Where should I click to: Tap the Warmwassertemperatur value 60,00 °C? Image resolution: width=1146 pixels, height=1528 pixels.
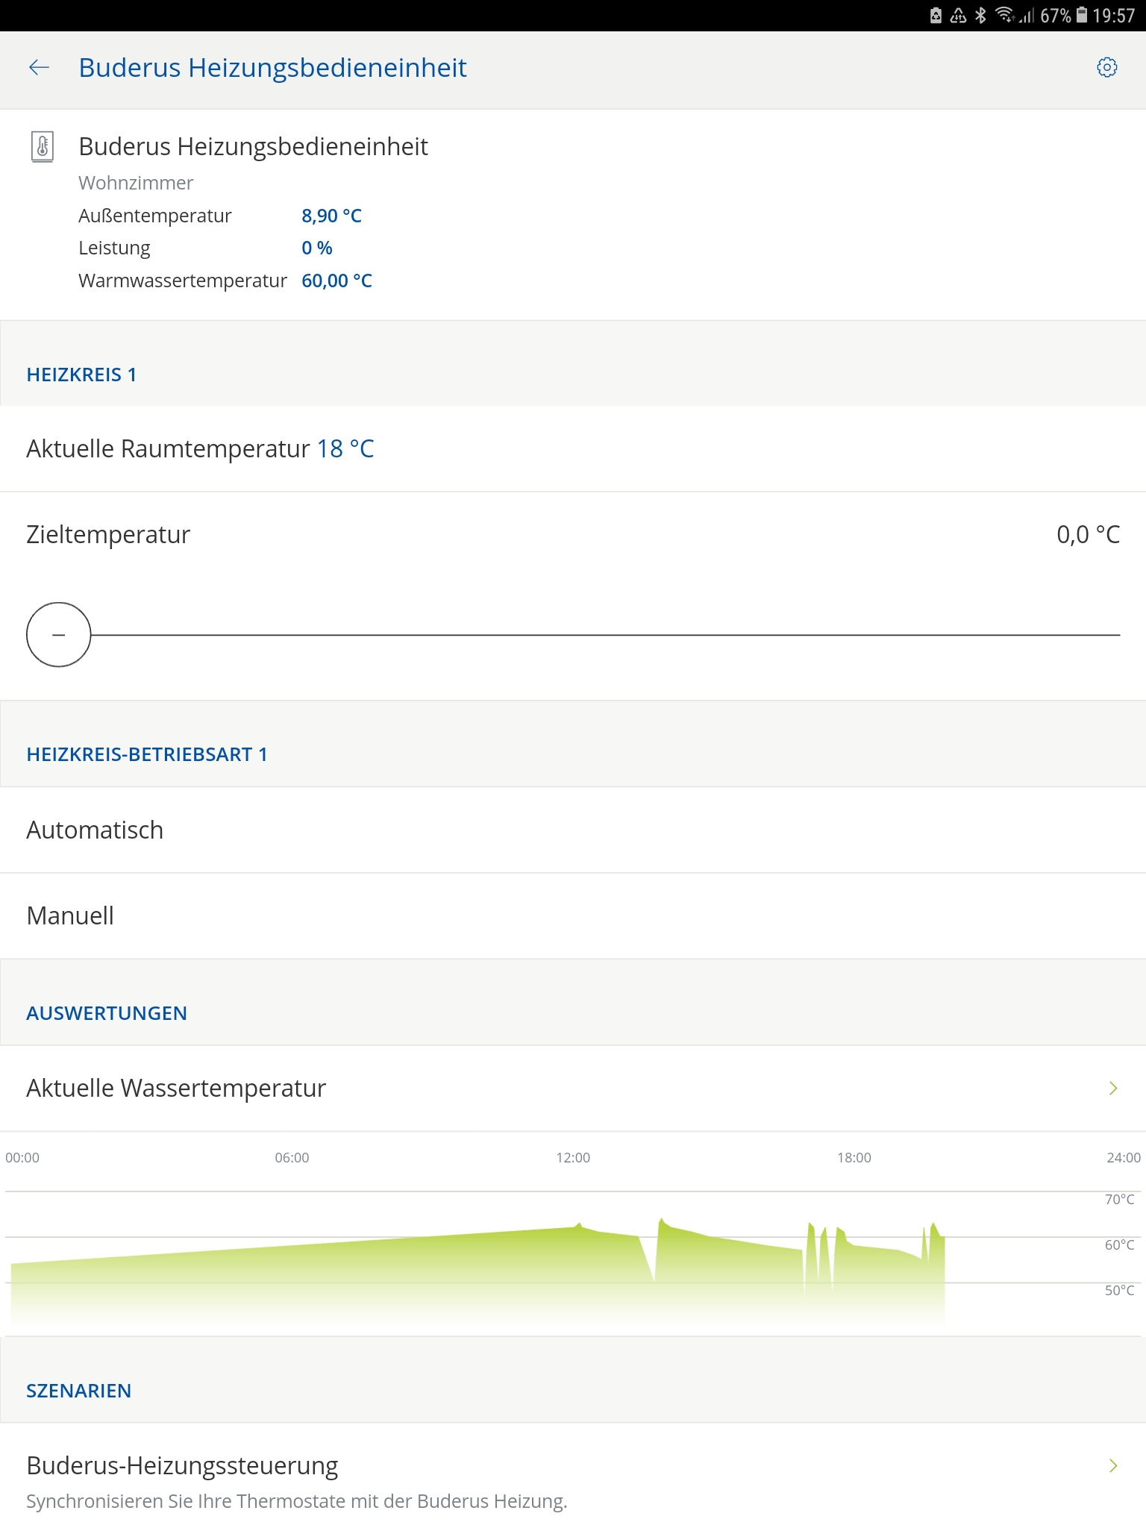(x=336, y=281)
